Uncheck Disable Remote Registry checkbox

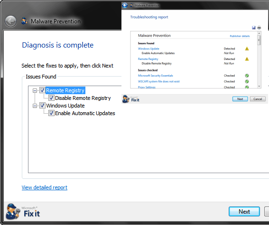(51, 98)
